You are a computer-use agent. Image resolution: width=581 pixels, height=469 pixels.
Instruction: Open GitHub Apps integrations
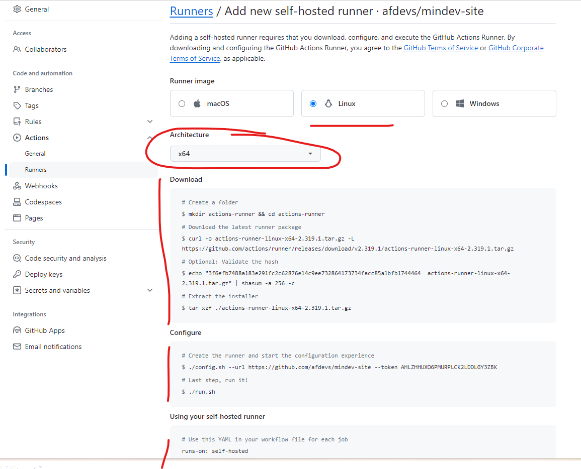[45, 331]
